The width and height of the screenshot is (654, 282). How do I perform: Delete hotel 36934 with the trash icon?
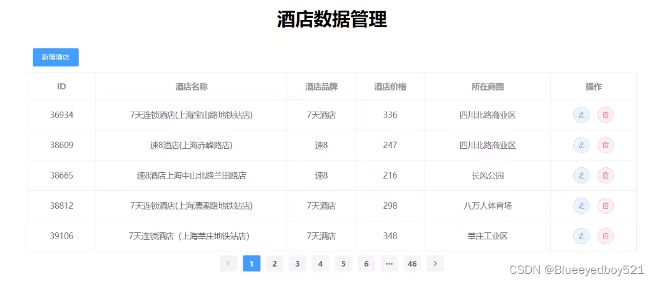[606, 115]
